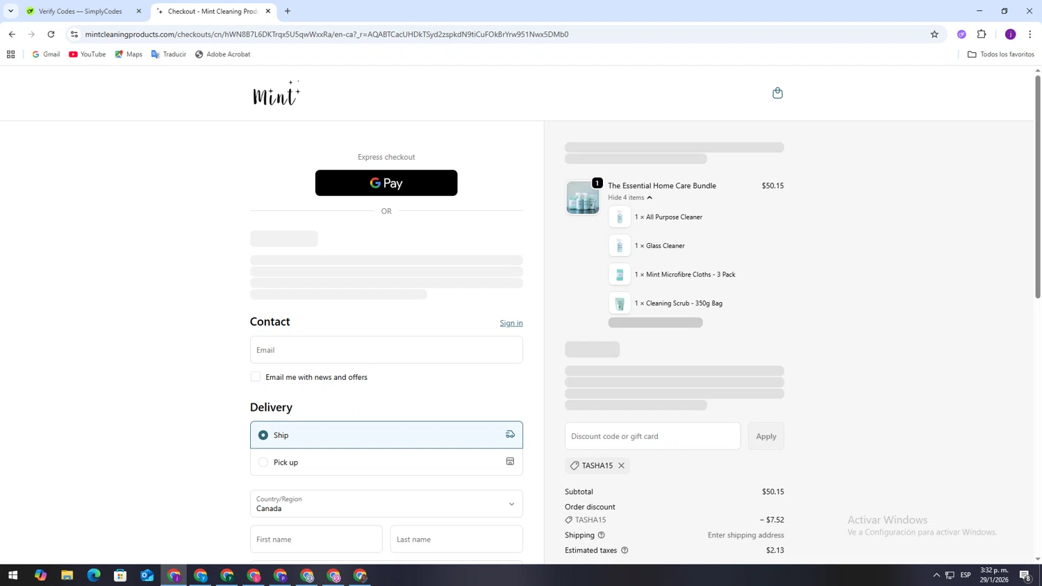Show hidden system tray icons
The height and width of the screenshot is (586, 1042).
pyautogui.click(x=936, y=576)
